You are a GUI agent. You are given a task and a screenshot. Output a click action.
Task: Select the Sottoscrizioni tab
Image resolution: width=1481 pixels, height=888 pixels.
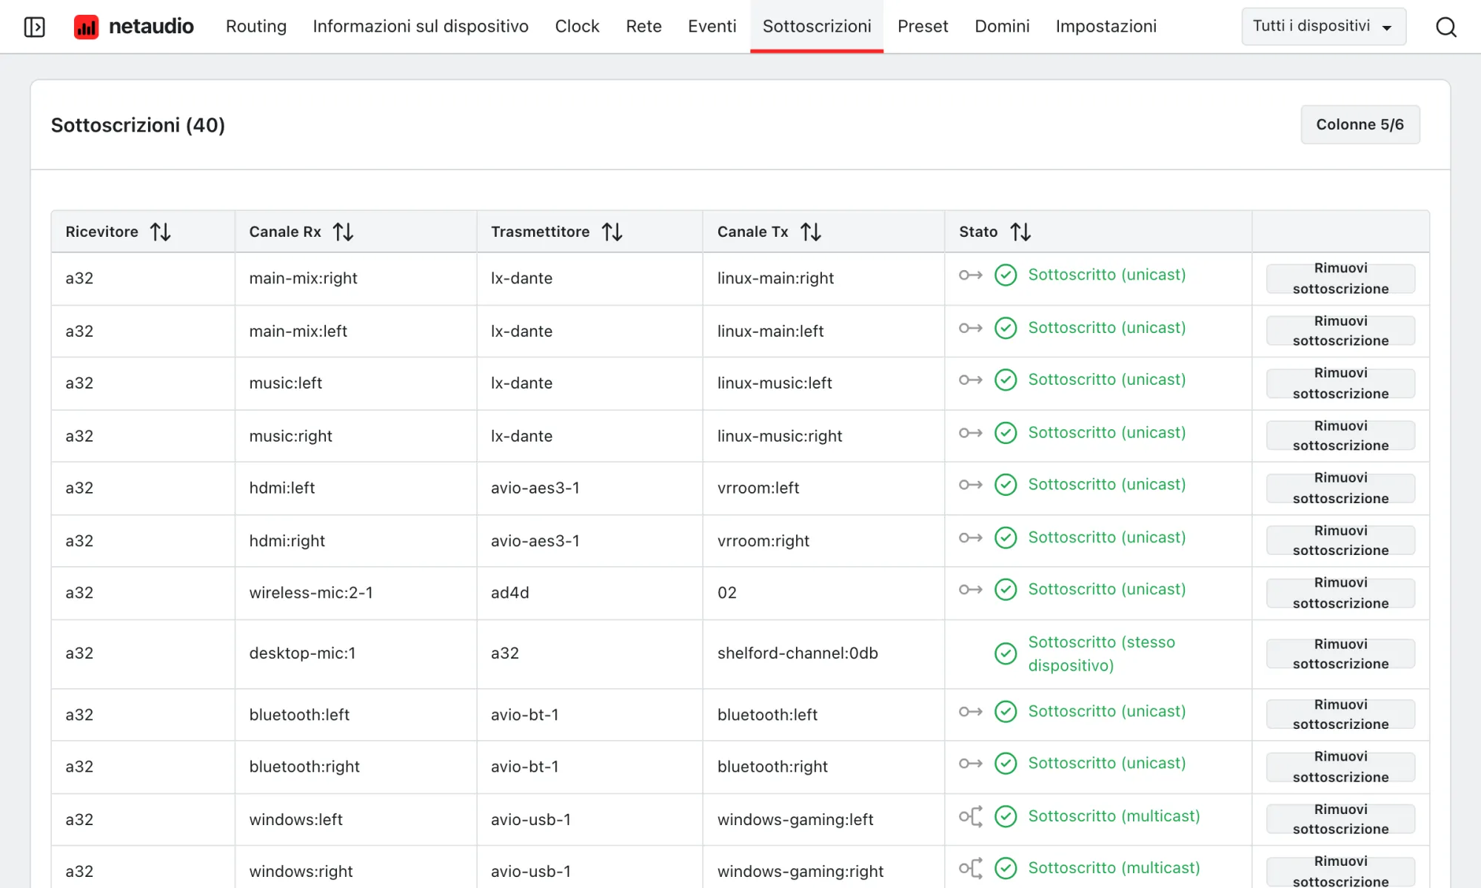pos(817,27)
